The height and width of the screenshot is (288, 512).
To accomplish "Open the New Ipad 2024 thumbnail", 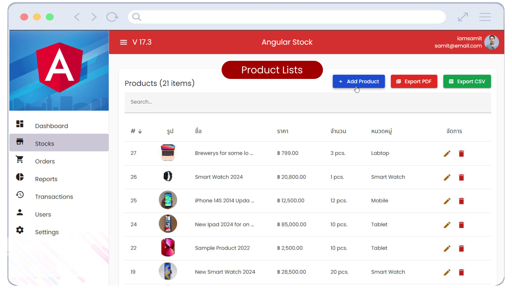I will (x=168, y=223).
